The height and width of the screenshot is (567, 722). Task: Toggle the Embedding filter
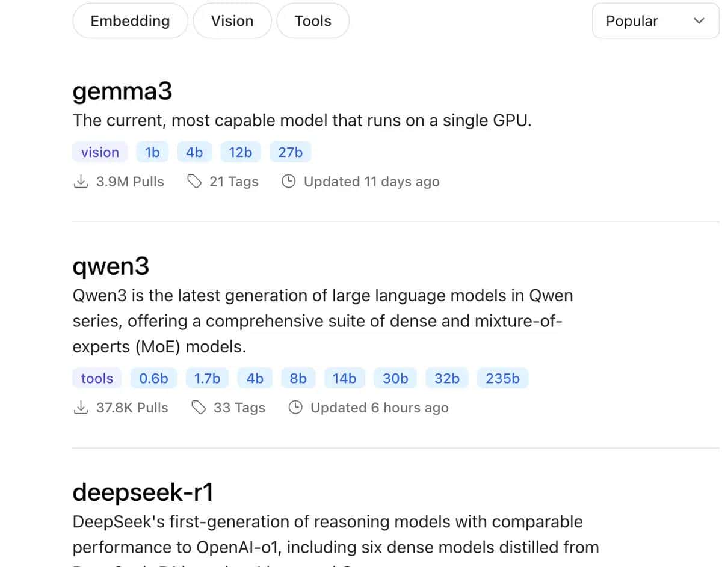(x=130, y=21)
